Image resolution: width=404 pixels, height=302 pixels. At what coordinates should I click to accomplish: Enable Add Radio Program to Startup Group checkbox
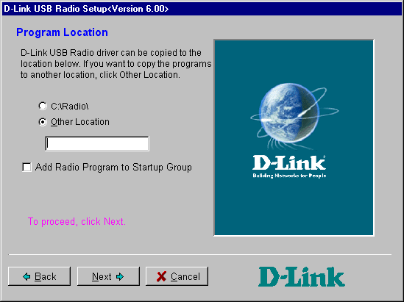tap(26, 168)
